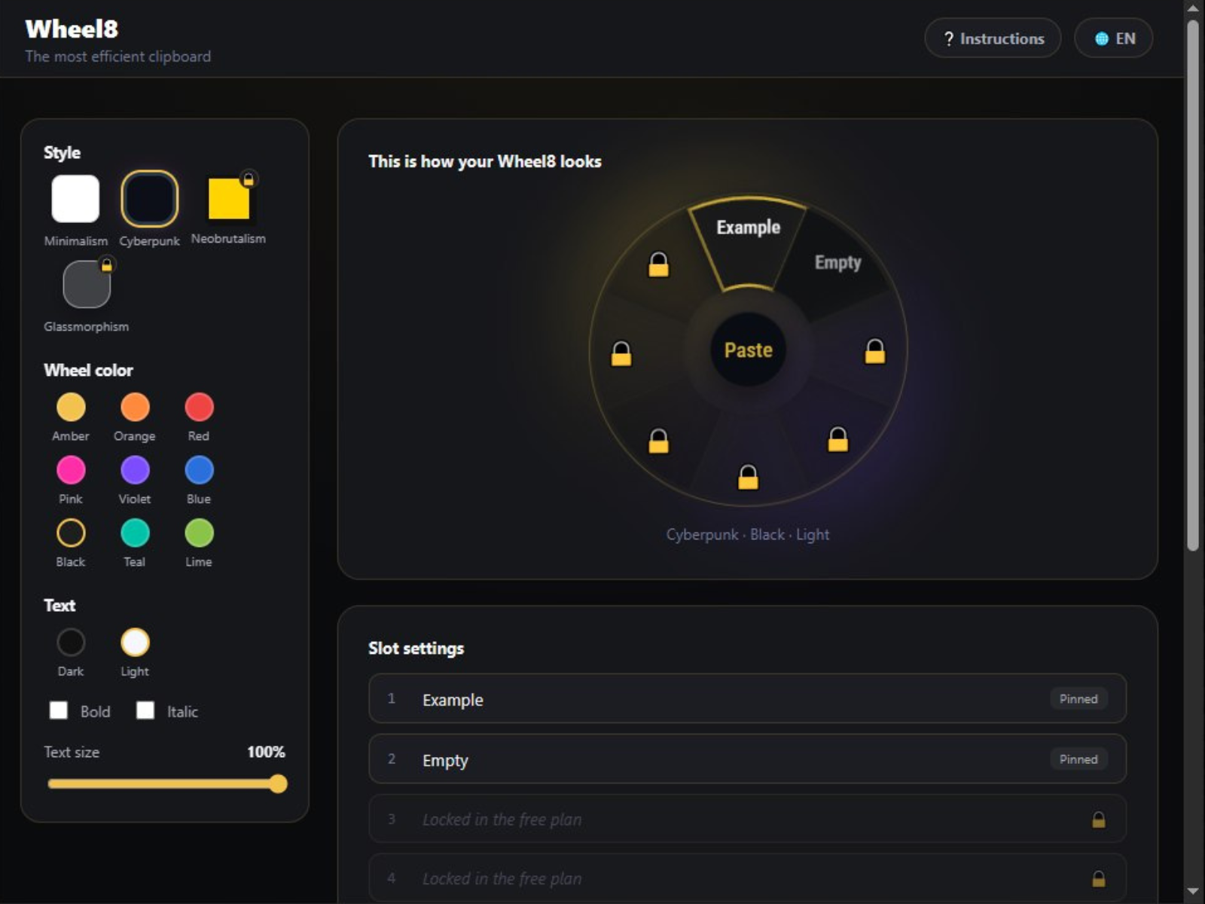The height and width of the screenshot is (904, 1205).
Task: Edit slot 1 Example field
Action: pyautogui.click(x=747, y=699)
